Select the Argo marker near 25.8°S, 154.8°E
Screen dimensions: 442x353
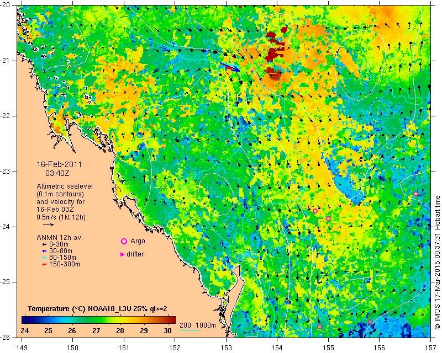[x=319, y=327]
